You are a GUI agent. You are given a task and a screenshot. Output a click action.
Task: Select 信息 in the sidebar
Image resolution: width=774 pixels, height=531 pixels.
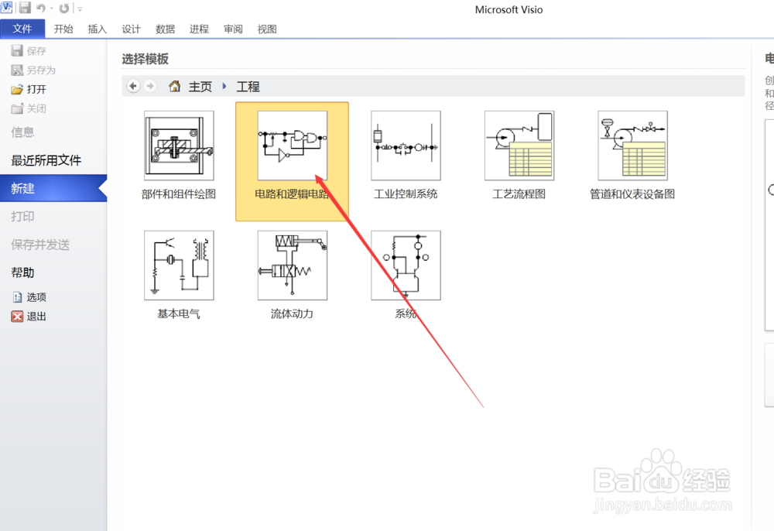point(22,132)
